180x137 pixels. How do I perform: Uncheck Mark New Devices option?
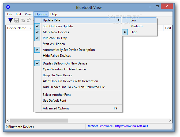pos(78,32)
